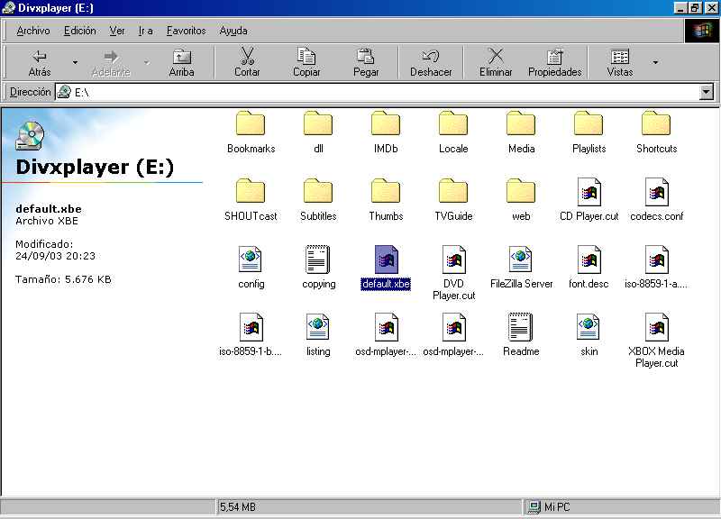721x519 pixels.
Task: Select the Bookmarks folder
Action: (x=251, y=132)
